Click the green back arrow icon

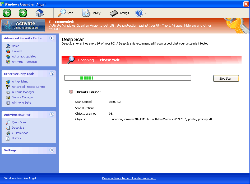pyautogui.click(x=7, y=13)
